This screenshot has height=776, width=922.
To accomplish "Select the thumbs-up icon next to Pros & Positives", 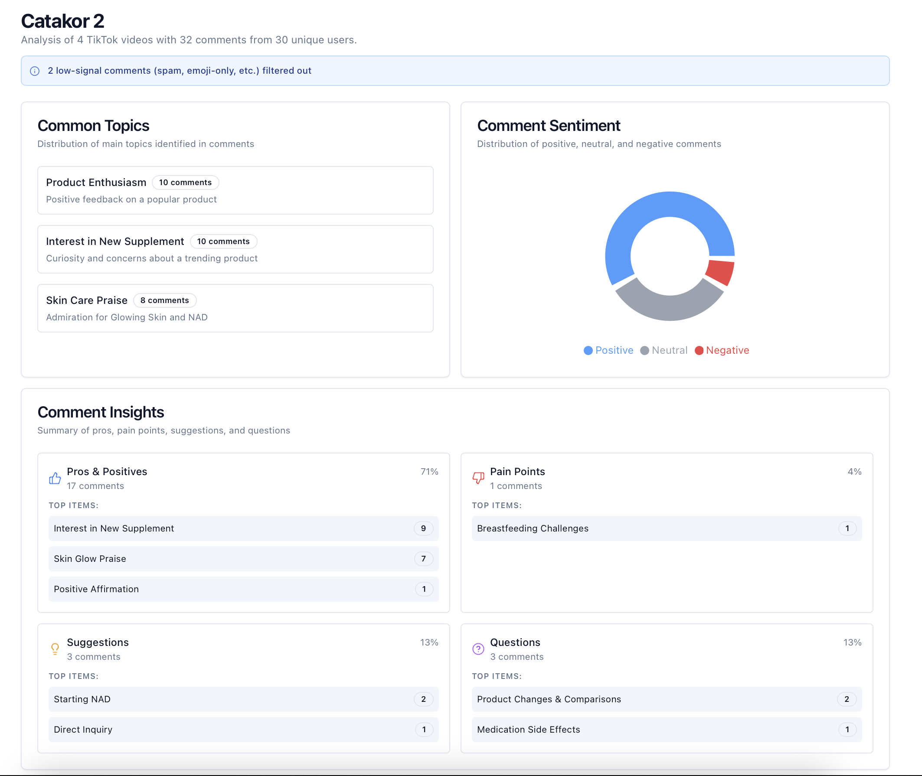I will click(x=55, y=478).
